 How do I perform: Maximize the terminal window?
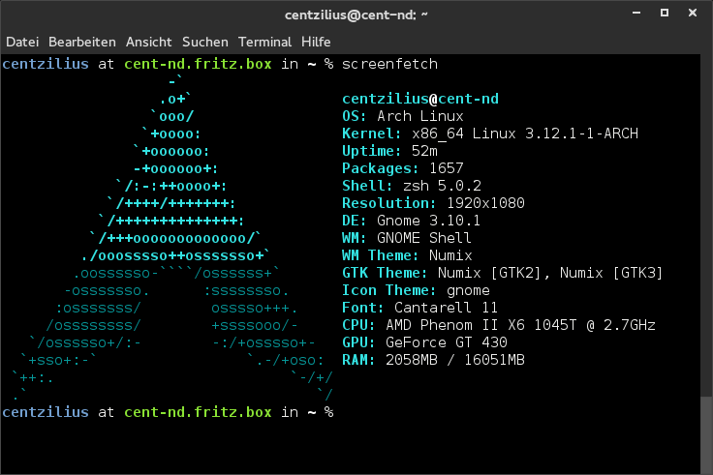click(664, 14)
